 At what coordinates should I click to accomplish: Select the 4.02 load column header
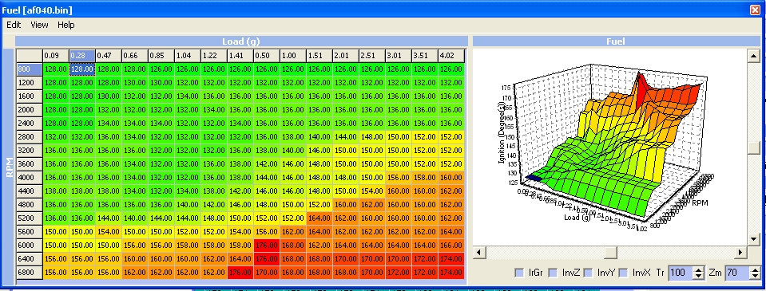(451, 56)
